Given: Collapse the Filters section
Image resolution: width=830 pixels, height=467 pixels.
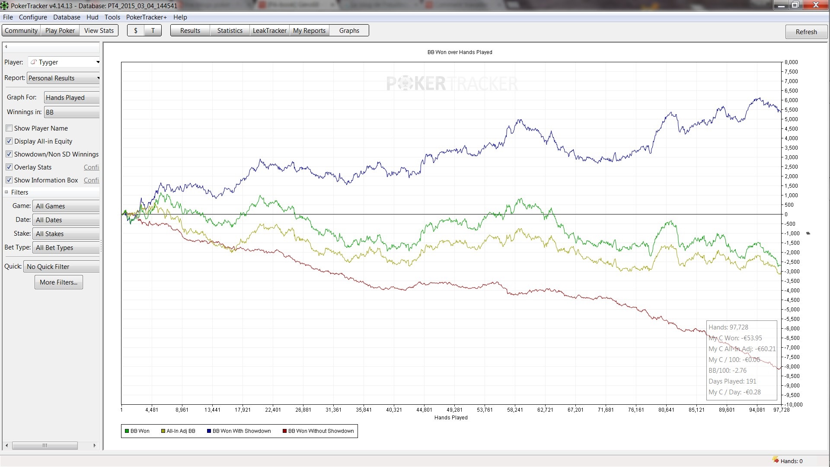Looking at the screenshot, I should pyautogui.click(x=6, y=192).
